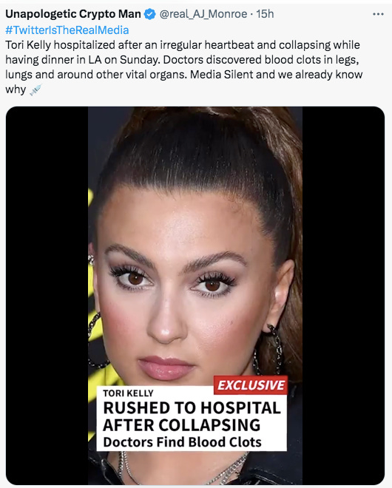Click the woman's nose in the video
Screen dimensions: 392x488
[166, 324]
